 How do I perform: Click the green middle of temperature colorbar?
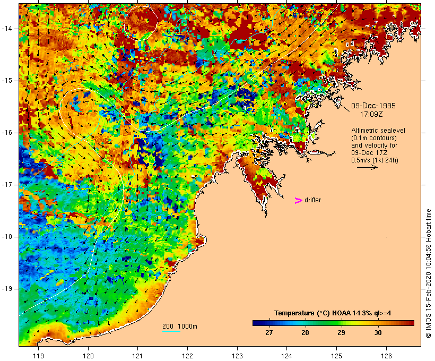click(x=333, y=323)
